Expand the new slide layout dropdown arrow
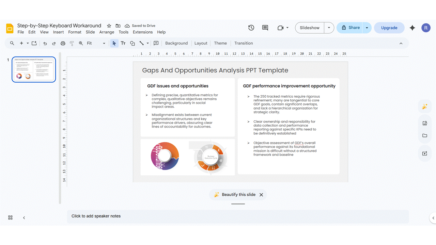436x245 pixels. point(28,43)
